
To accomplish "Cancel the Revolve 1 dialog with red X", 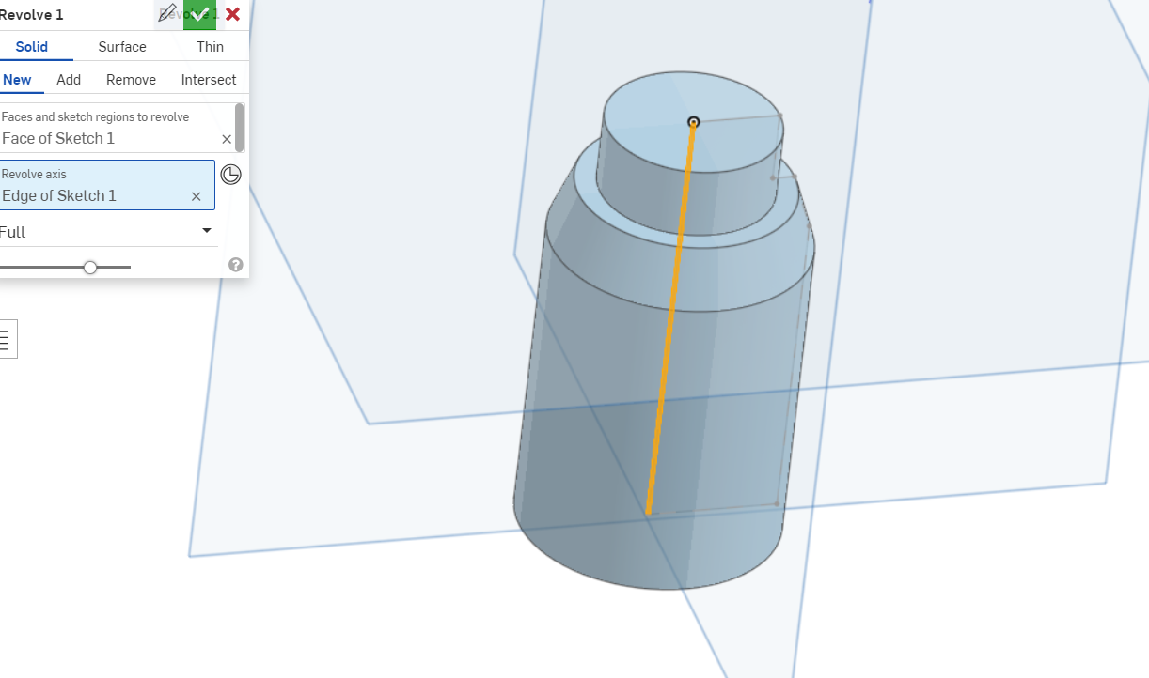I will tap(233, 14).
